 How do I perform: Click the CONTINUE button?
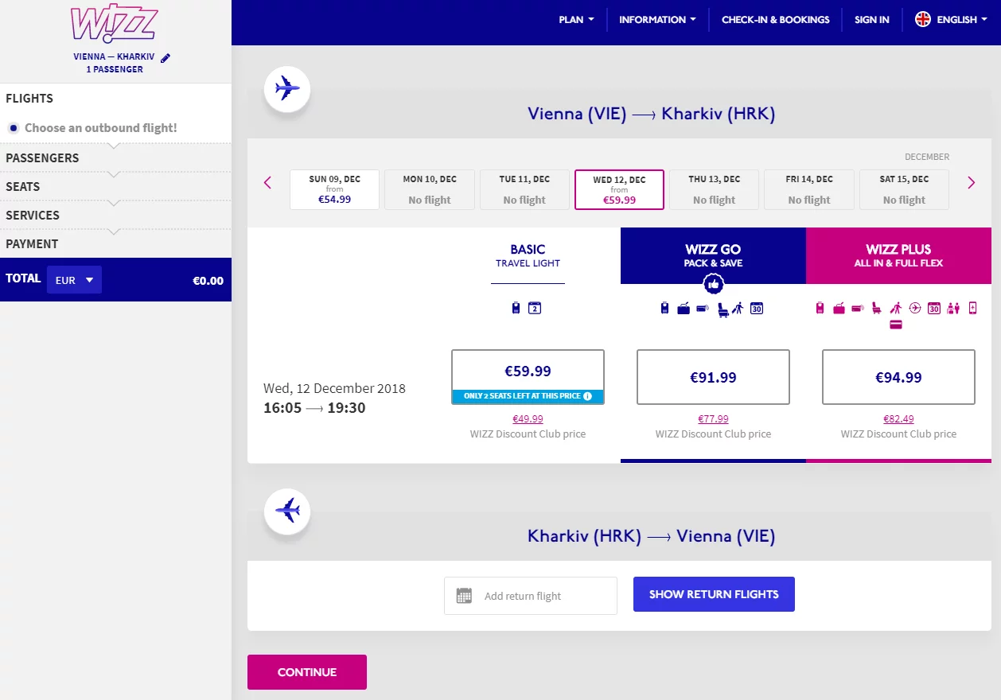pyautogui.click(x=307, y=672)
